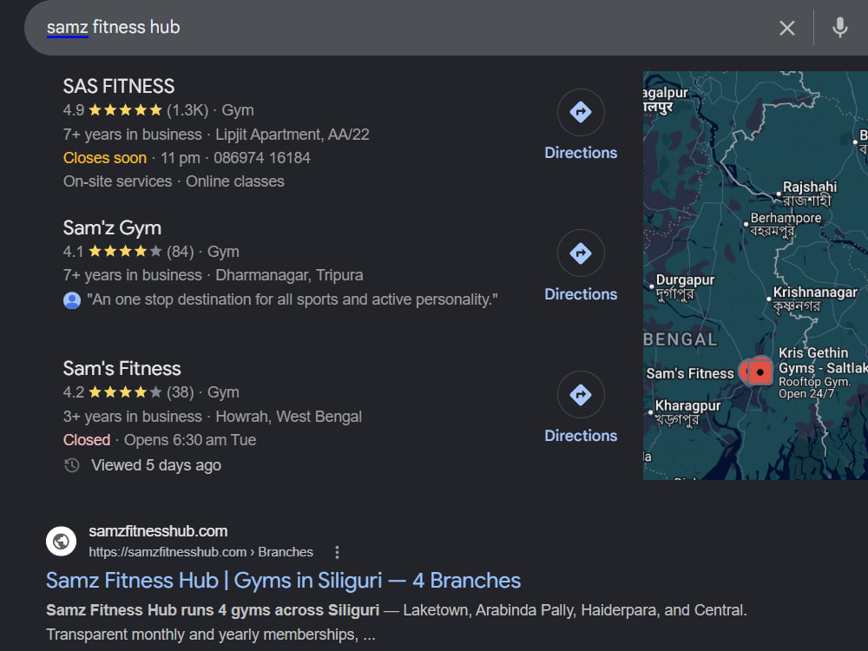
Task: Click the SAS FITNESS five-star rating
Action: (125, 110)
